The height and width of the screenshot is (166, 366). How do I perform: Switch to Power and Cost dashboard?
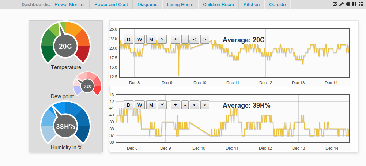tap(111, 5)
